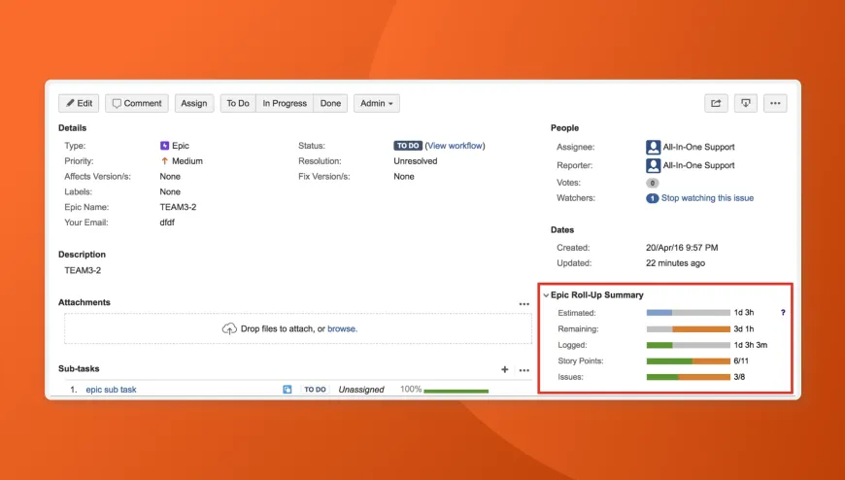The image size is (845, 480).
Task: Set workflow status to In Progress
Action: tap(285, 103)
